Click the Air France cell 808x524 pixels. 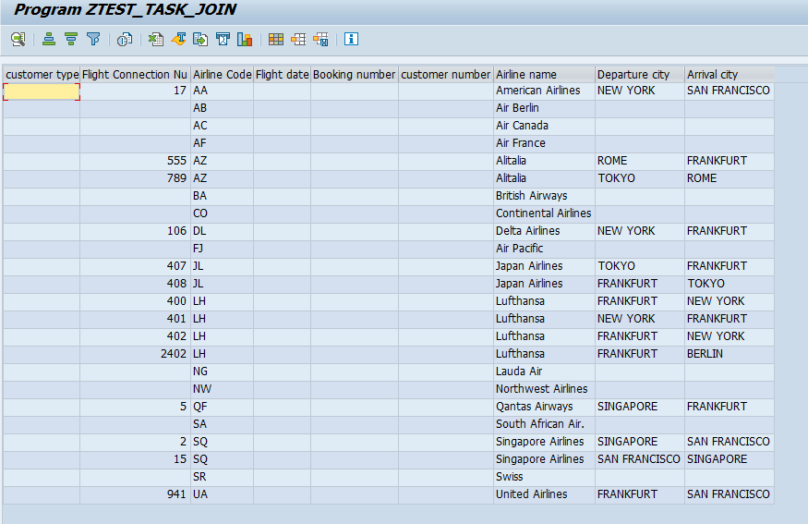click(x=544, y=143)
